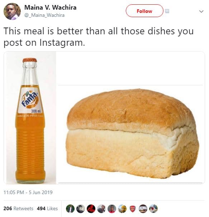View the 494 Likes list

47,208
